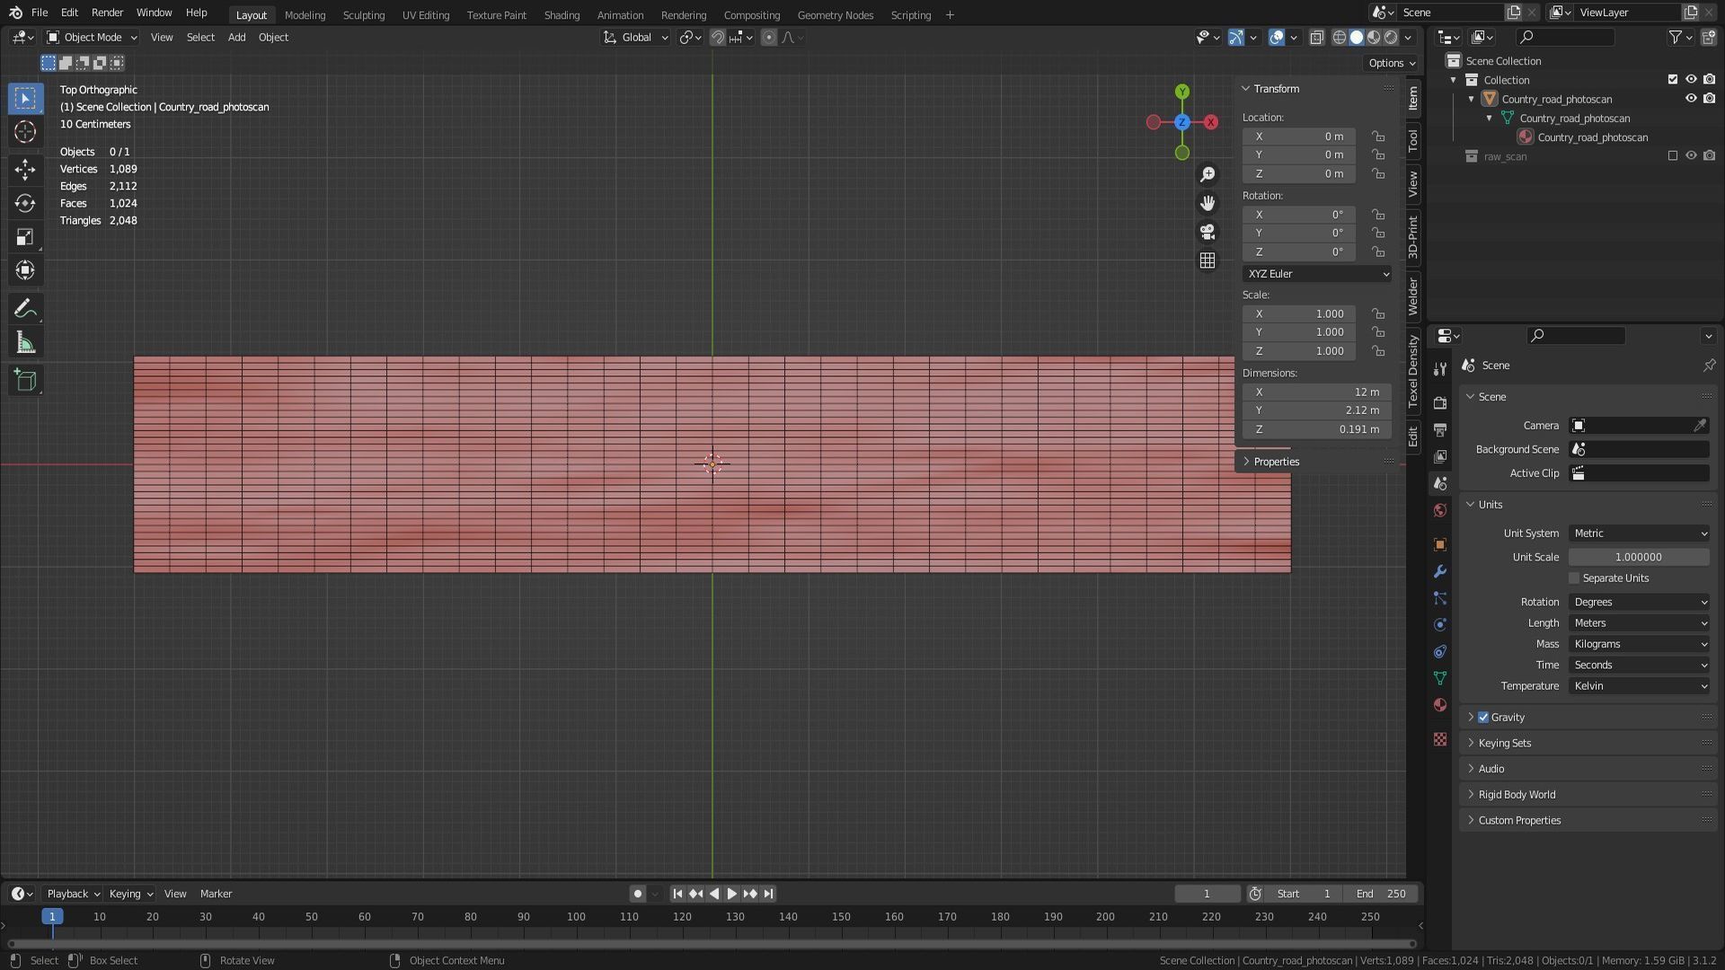Open the Unit System Metric dropdown
This screenshot has width=1725, height=970.
pyautogui.click(x=1639, y=533)
